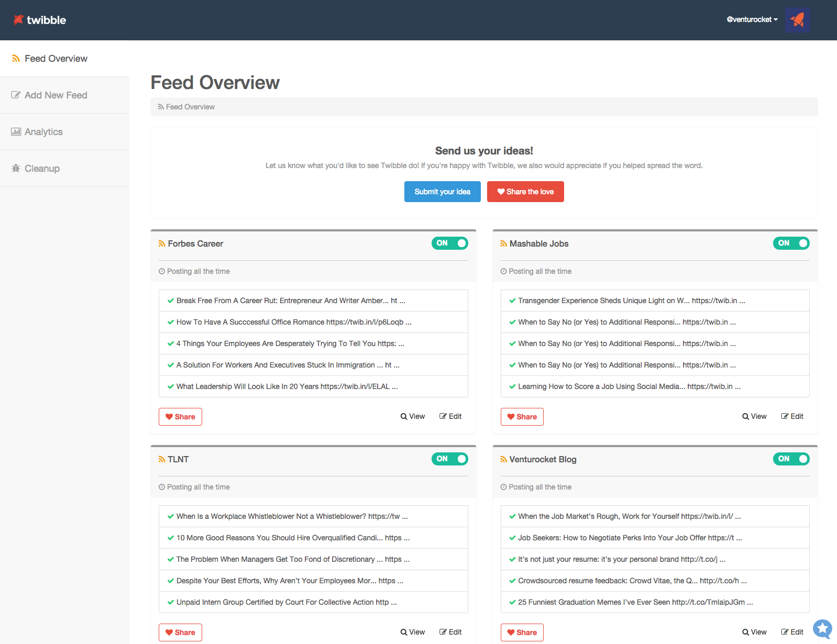Open the venturocket rocket avatar
The width and height of the screenshot is (837, 644).
pos(798,19)
